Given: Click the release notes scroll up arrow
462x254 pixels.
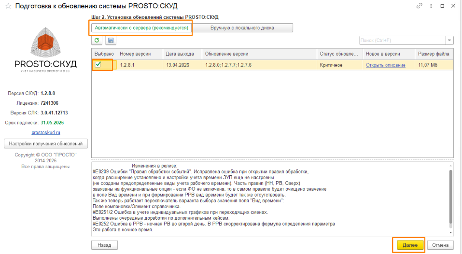Looking at the screenshot, I should click(x=450, y=166).
